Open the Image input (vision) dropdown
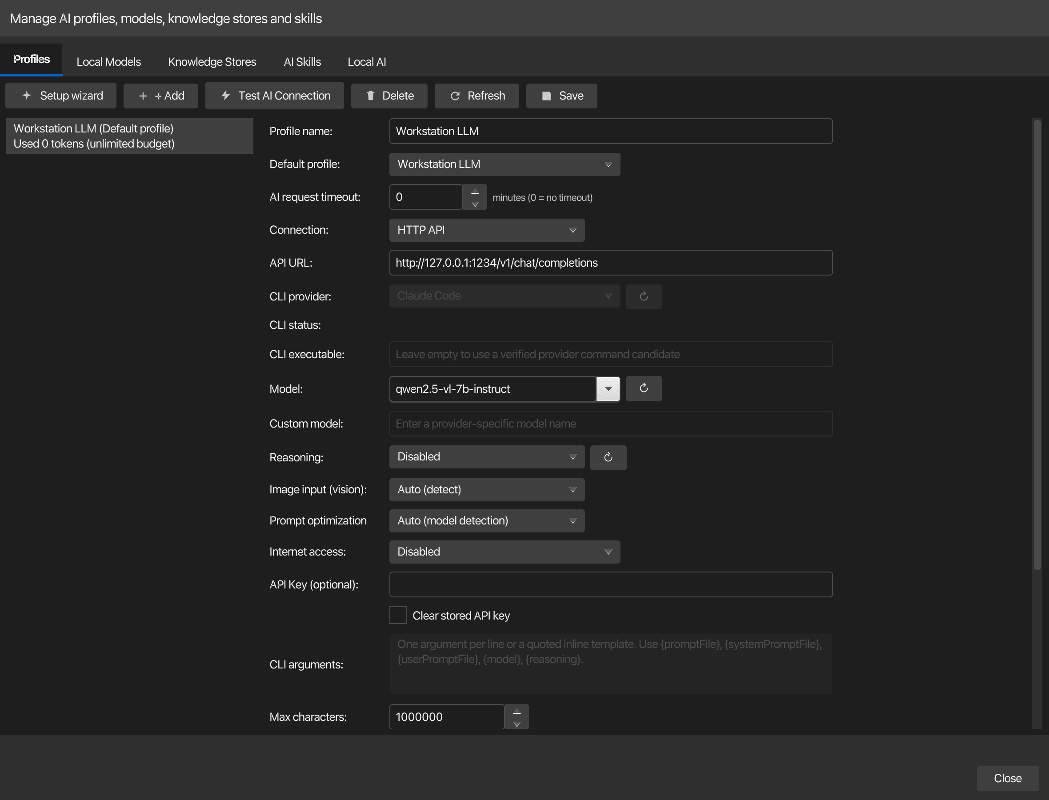1049x800 pixels. 487,489
